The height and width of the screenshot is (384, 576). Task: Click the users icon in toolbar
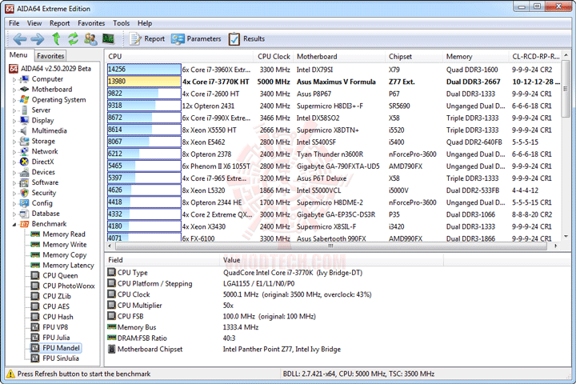90,38
